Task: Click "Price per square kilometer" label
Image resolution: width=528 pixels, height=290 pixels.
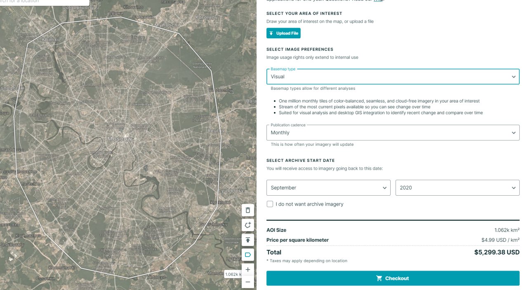Action: tap(297, 240)
